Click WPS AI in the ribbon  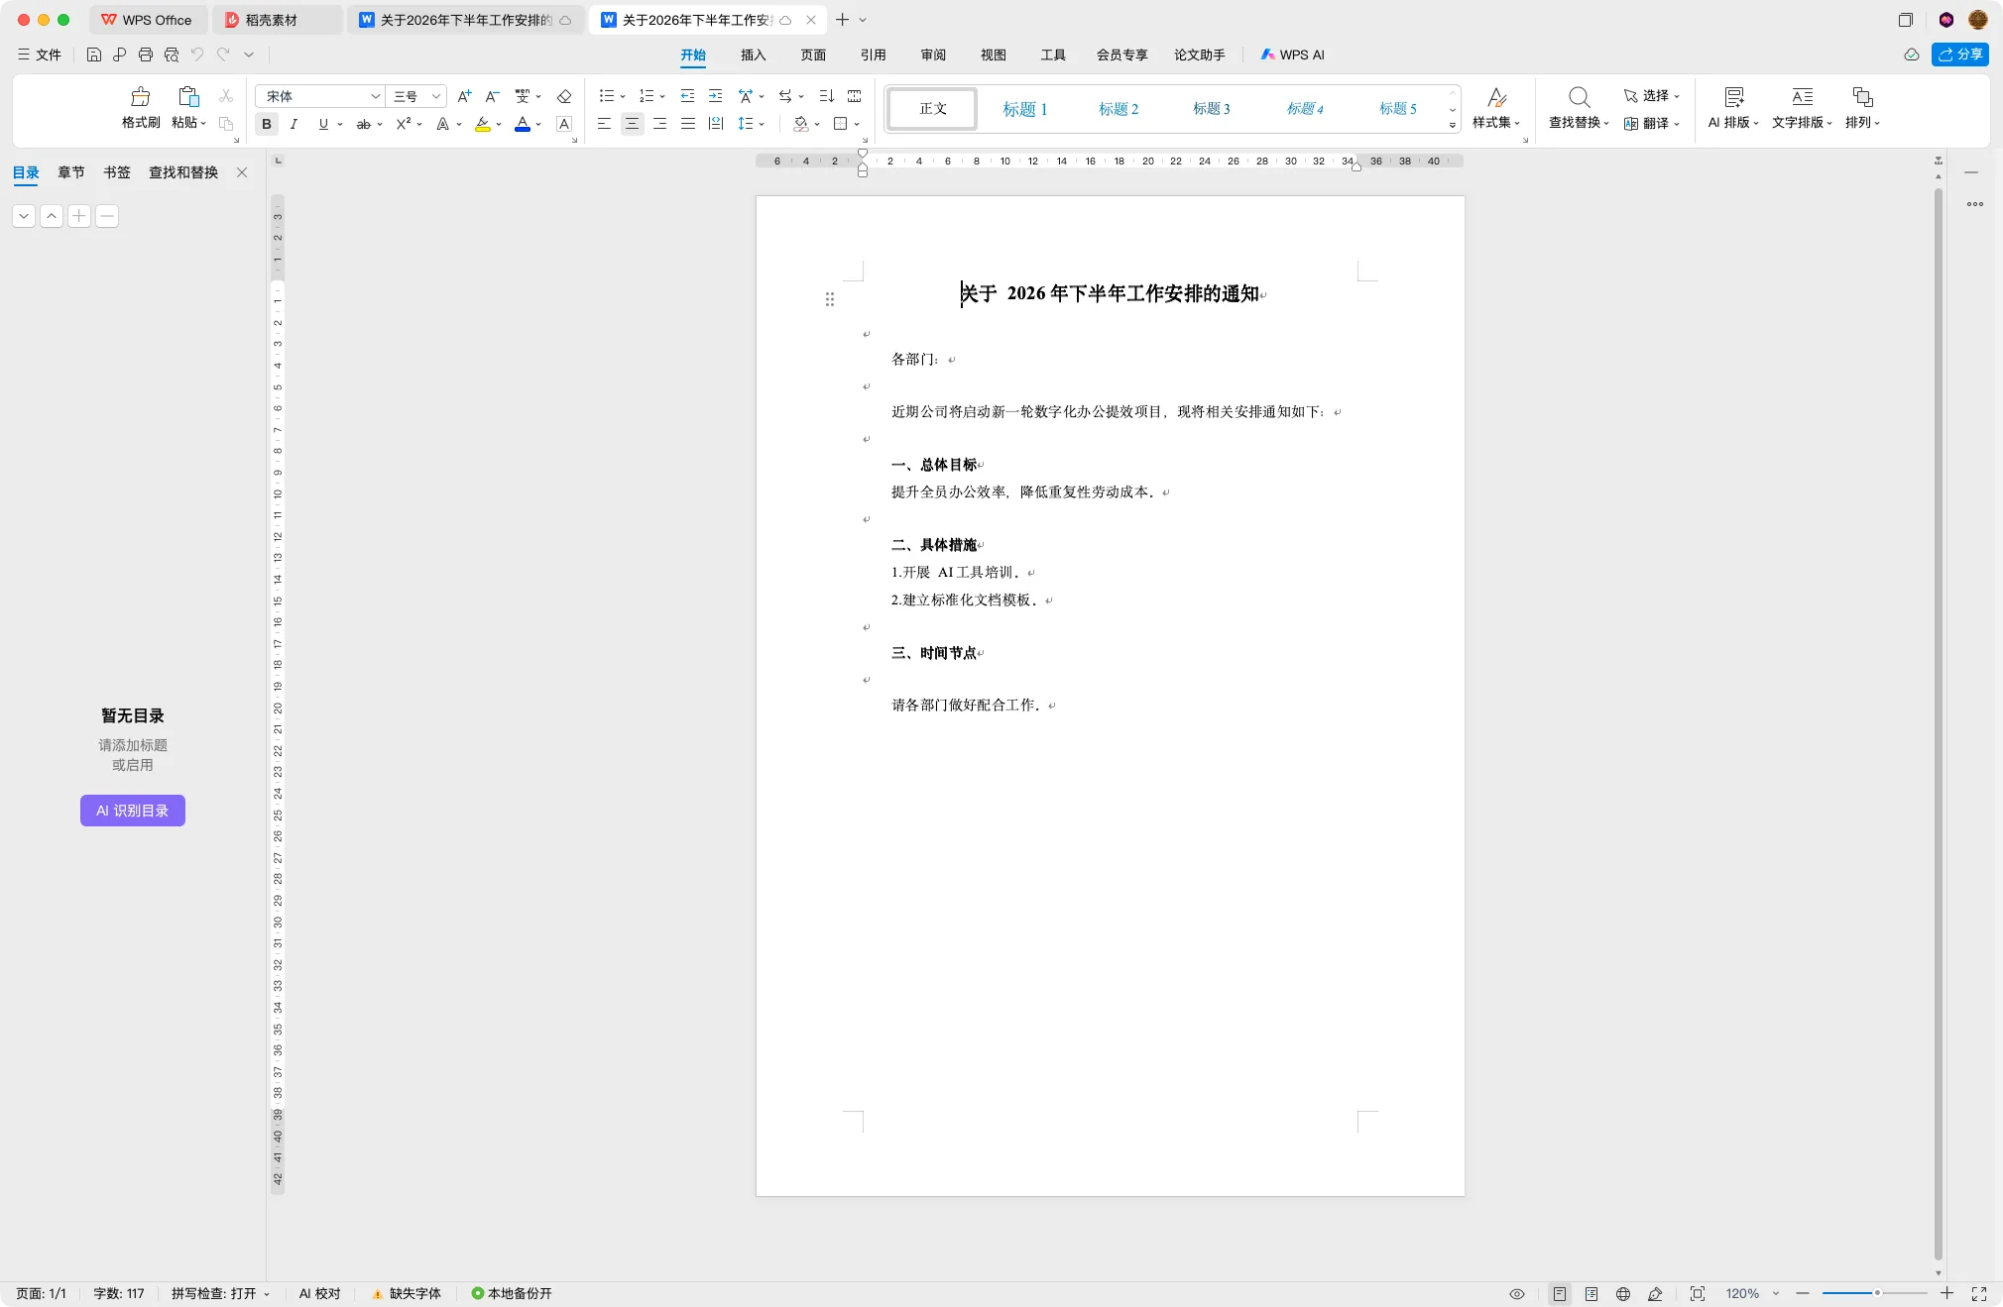(x=1292, y=54)
